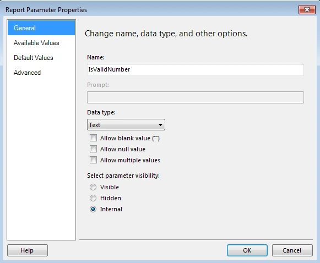
Task: Expand the Data type dropdown arrow
Action: [x=160, y=125]
